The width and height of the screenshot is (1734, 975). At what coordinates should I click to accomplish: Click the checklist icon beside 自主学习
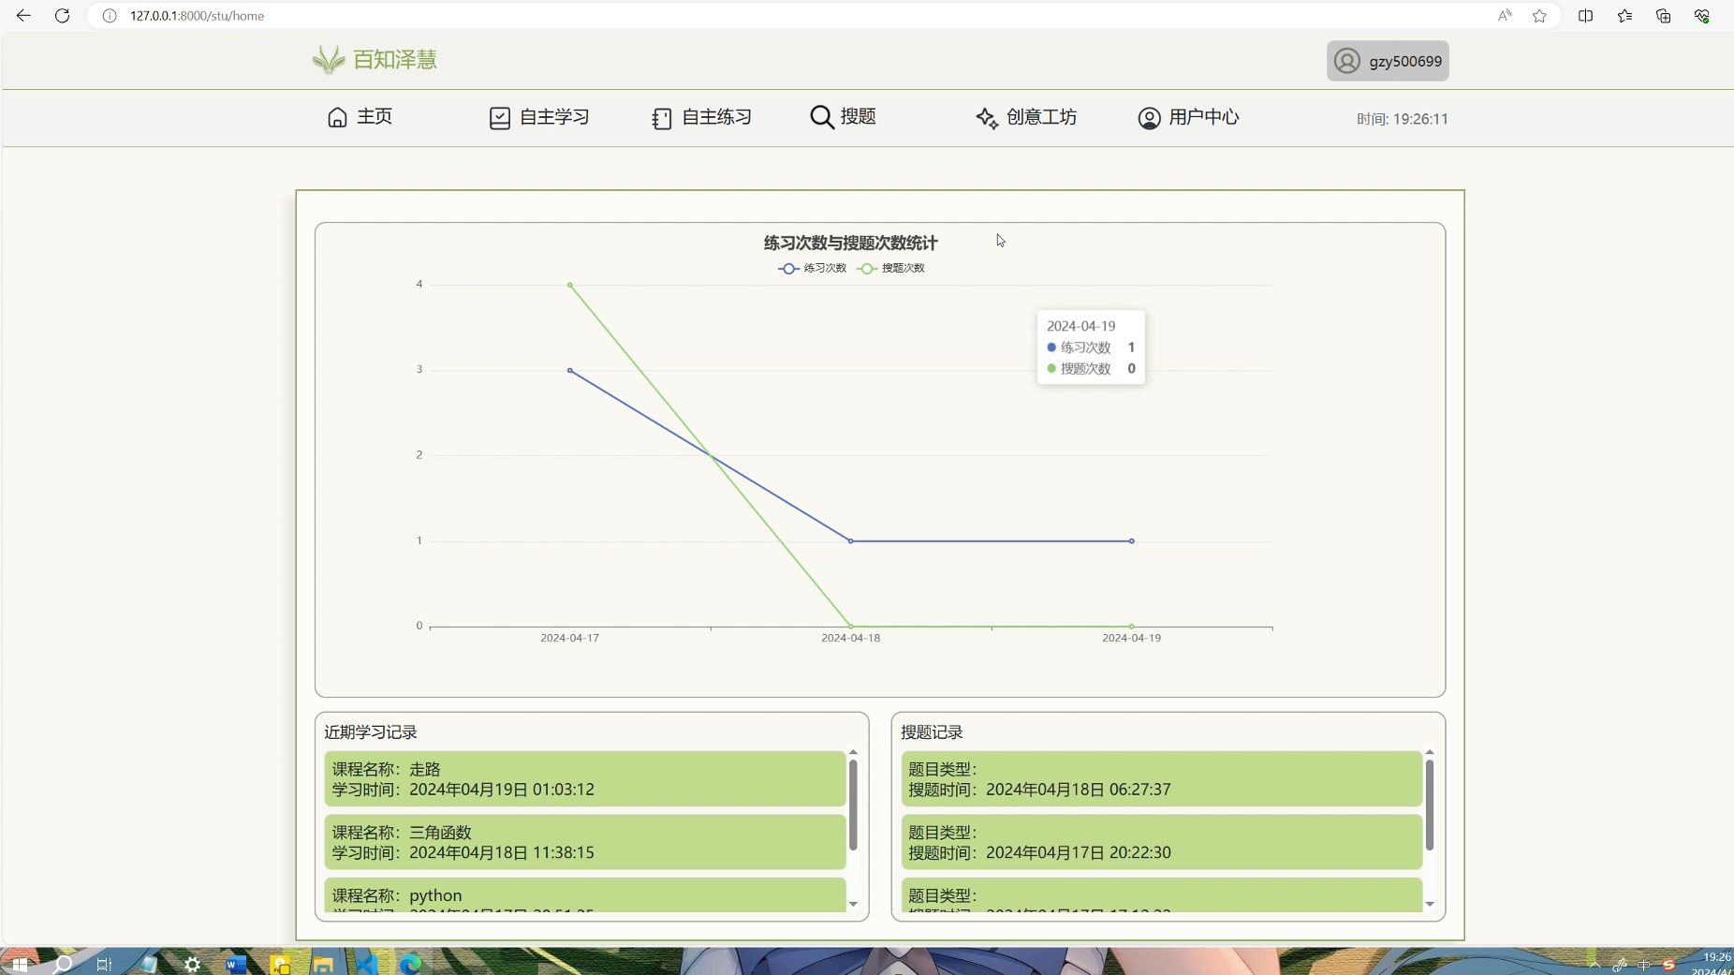pyautogui.click(x=500, y=118)
